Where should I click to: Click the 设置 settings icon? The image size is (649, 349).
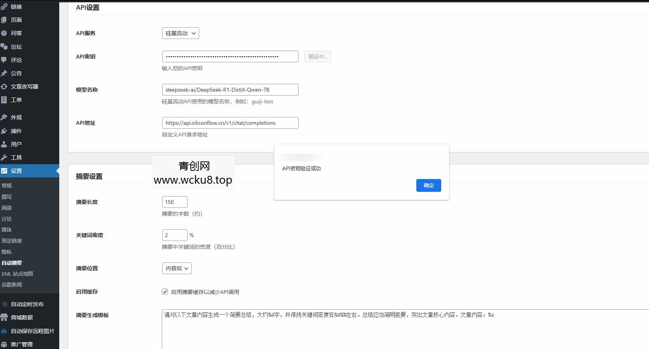tap(4, 171)
